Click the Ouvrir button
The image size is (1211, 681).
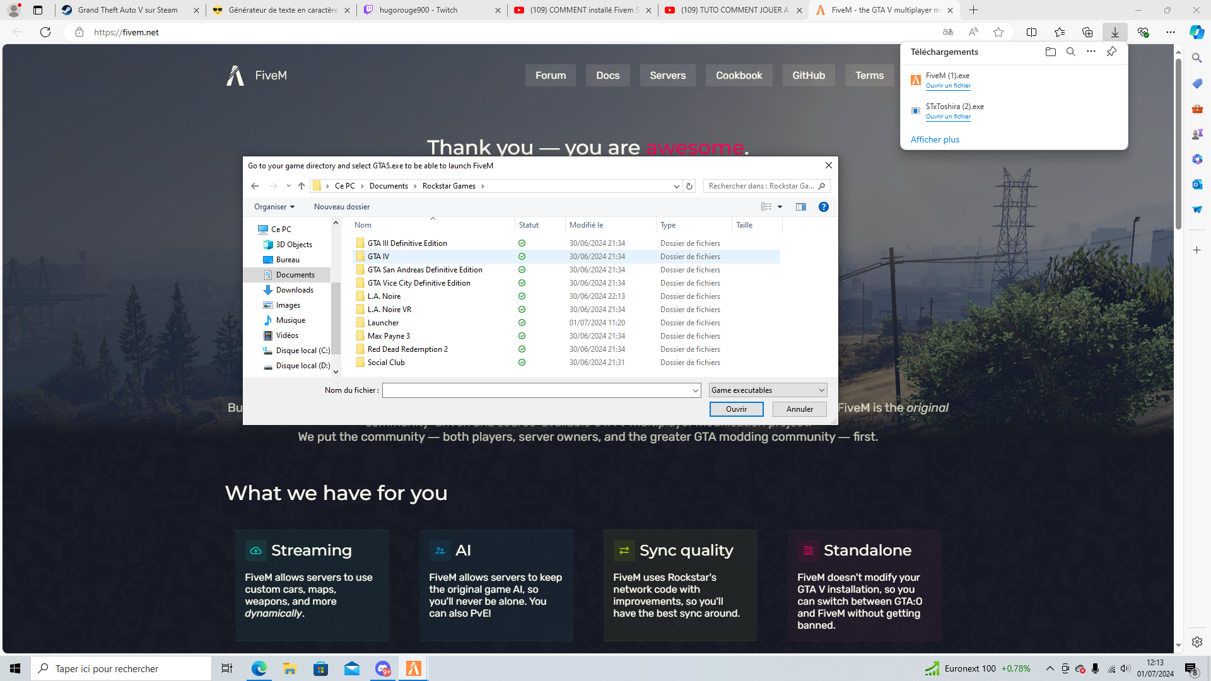coord(736,409)
